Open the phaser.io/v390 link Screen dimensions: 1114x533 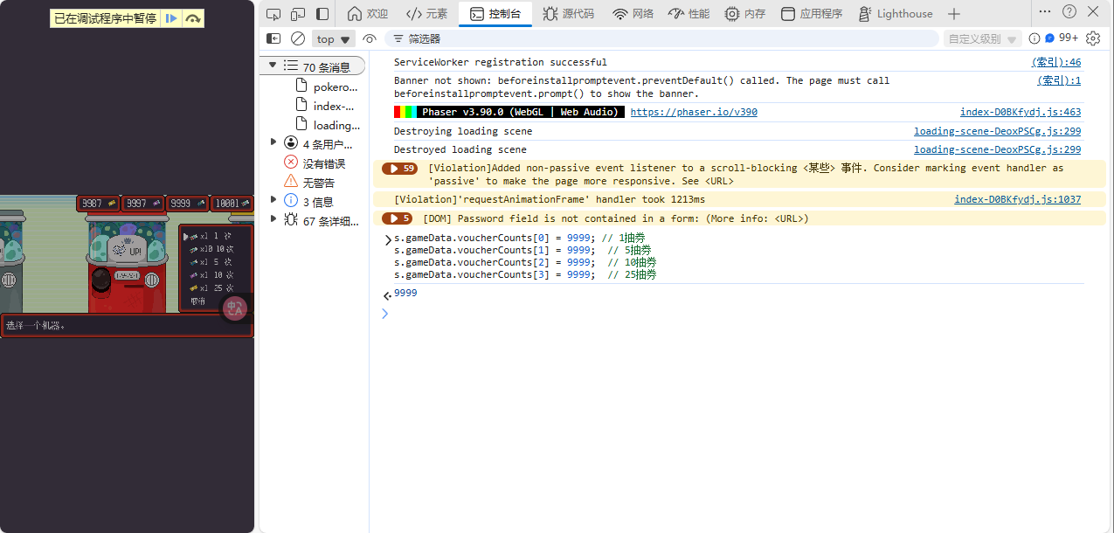click(694, 112)
